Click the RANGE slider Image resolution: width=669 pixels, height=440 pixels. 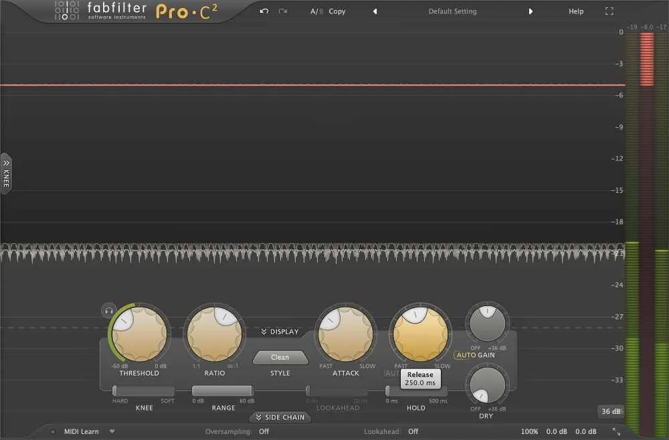click(x=223, y=390)
